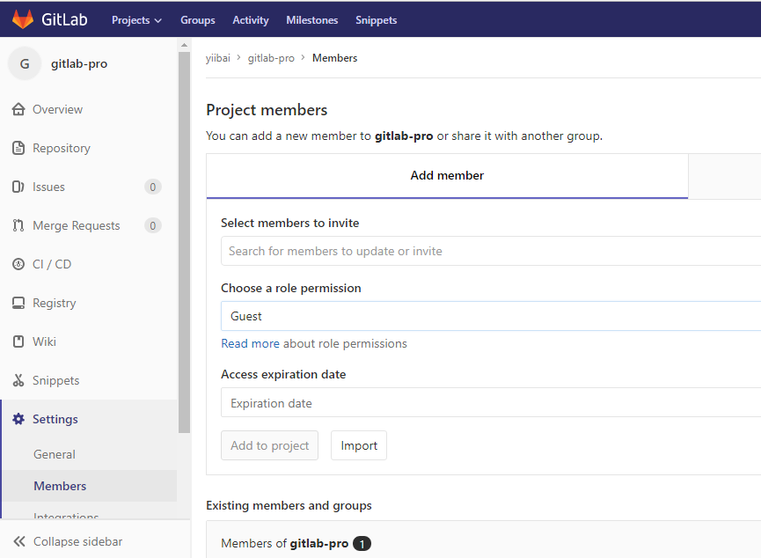The image size is (761, 558).
Task: Open CI / CD in sidebar
Action: 52,264
